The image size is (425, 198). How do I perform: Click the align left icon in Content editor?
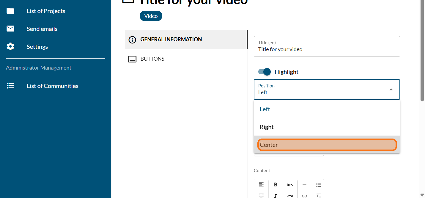coord(261,185)
